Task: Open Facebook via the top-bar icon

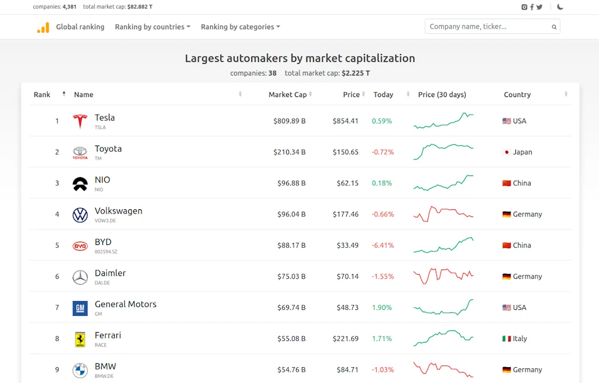Action: (x=532, y=6)
